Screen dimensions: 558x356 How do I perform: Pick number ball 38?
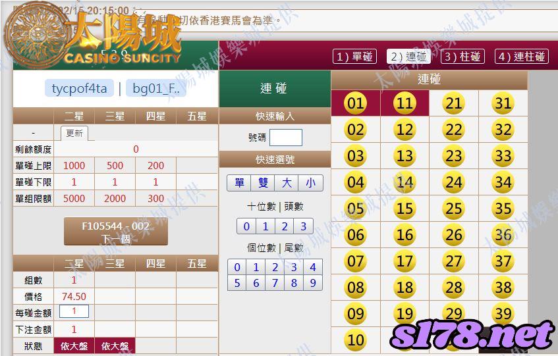click(503, 288)
